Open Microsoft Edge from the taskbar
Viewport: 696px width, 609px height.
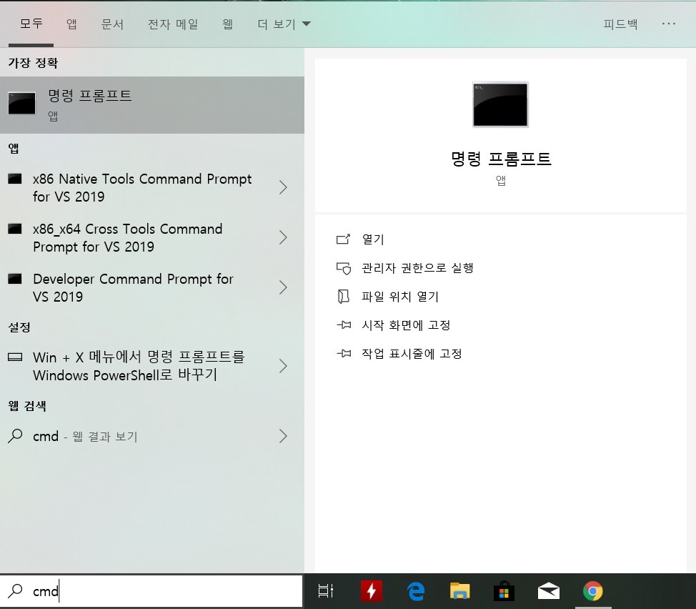pos(416,591)
